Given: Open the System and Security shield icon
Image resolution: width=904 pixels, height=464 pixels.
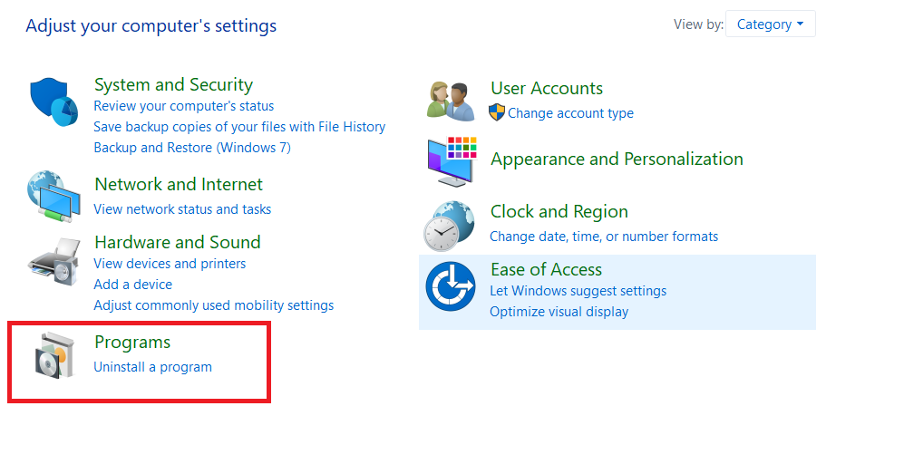Looking at the screenshot, I should pos(54,102).
